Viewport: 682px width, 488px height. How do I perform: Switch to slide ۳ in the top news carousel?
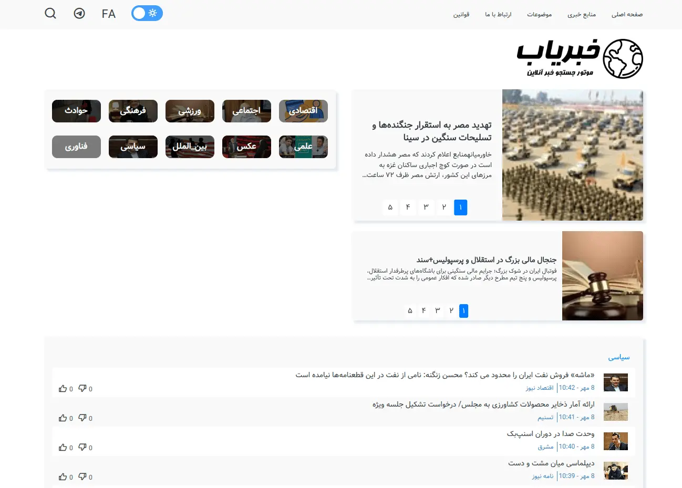pyautogui.click(x=426, y=207)
